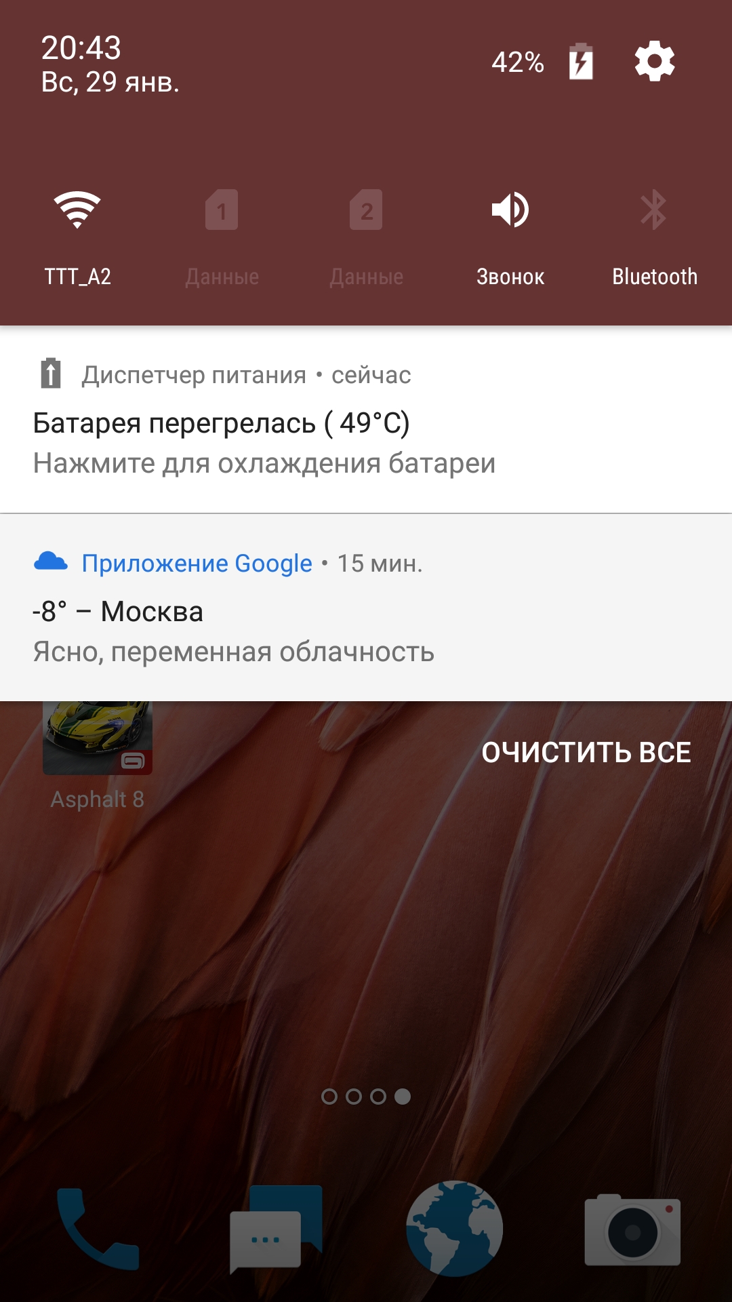The width and height of the screenshot is (732, 1302).
Task: Open the Camera app
Action: pyautogui.click(x=632, y=1230)
